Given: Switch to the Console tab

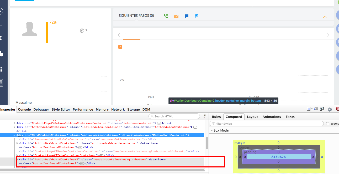Looking at the screenshot, I should coord(24,109).
